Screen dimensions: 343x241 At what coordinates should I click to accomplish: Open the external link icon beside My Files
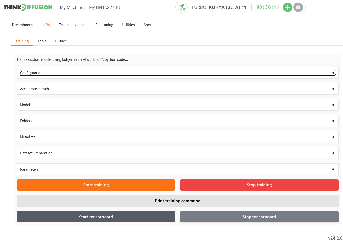click(118, 7)
